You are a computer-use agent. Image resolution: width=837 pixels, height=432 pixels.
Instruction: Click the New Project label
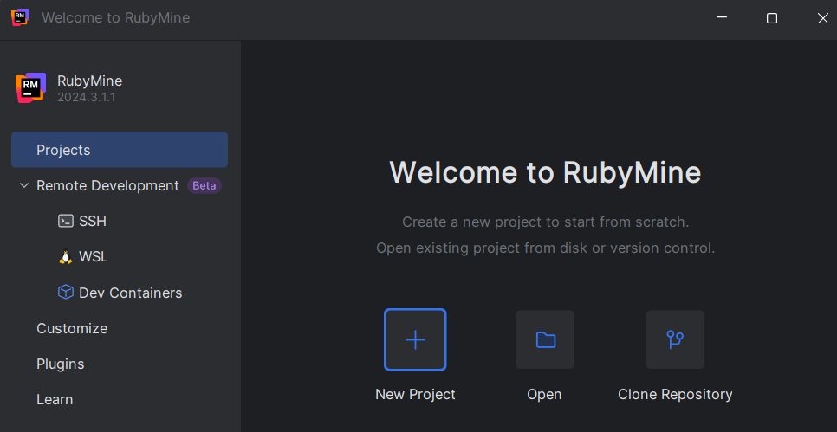coord(415,394)
